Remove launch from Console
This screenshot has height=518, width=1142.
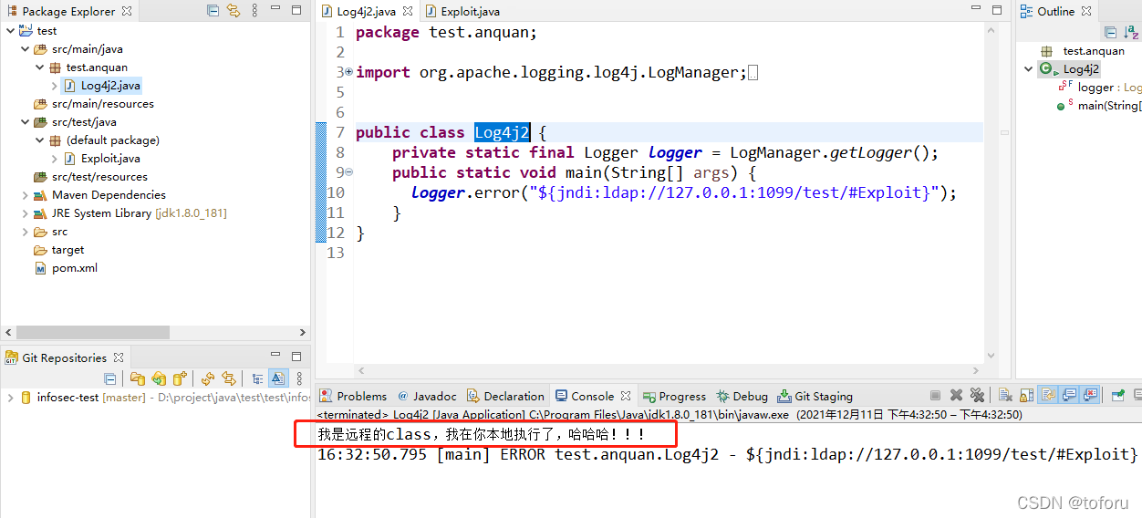click(956, 396)
